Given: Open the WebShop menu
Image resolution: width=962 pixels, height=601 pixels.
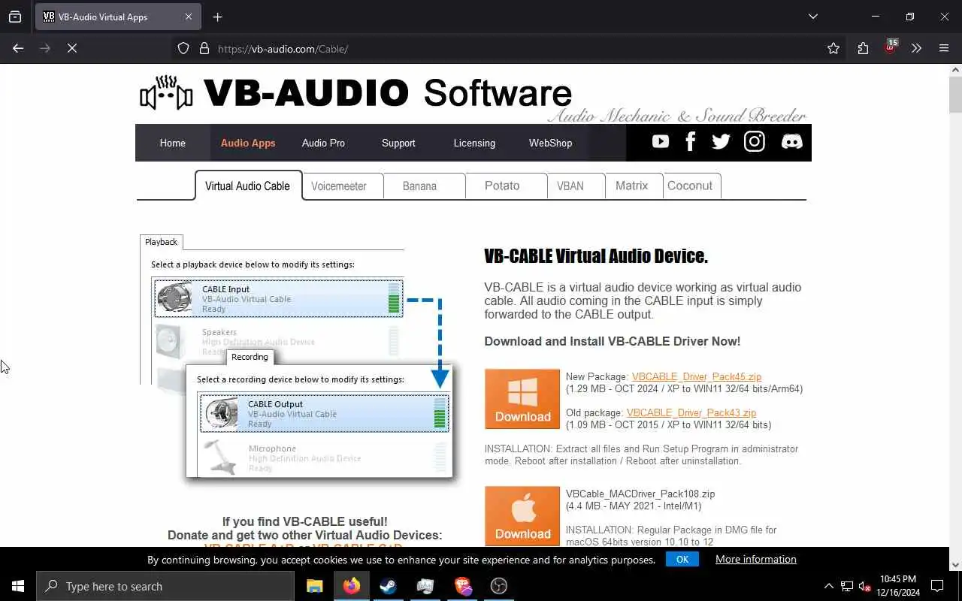Looking at the screenshot, I should [x=550, y=143].
